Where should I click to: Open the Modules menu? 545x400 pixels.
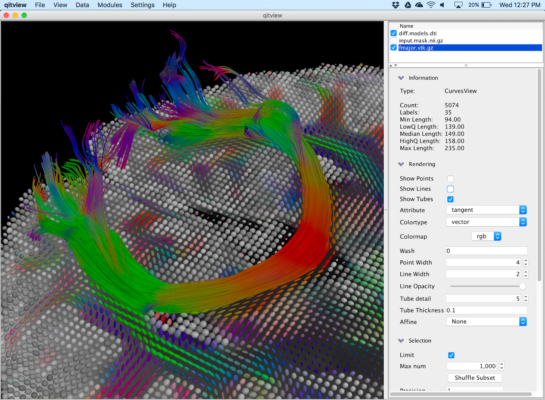(x=110, y=5)
